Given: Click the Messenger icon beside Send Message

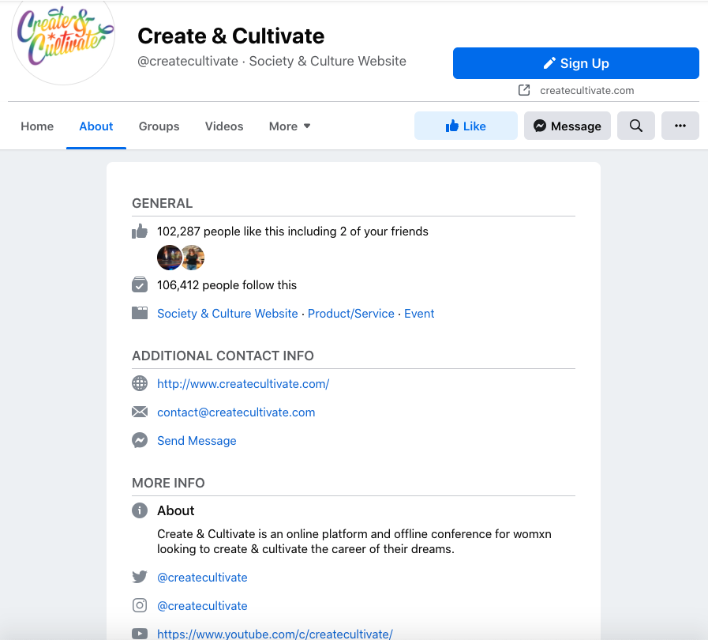Looking at the screenshot, I should tap(140, 440).
